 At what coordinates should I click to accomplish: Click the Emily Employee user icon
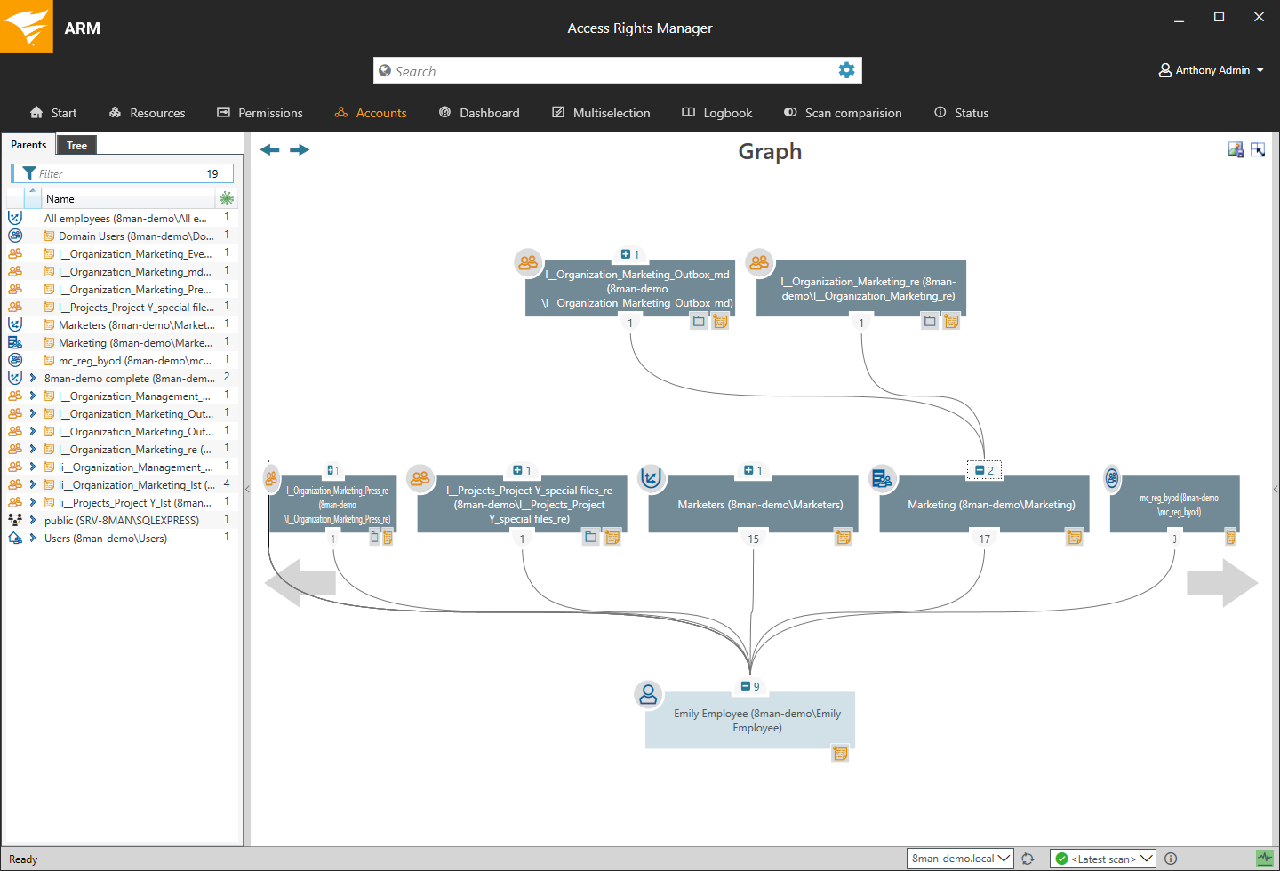648,694
